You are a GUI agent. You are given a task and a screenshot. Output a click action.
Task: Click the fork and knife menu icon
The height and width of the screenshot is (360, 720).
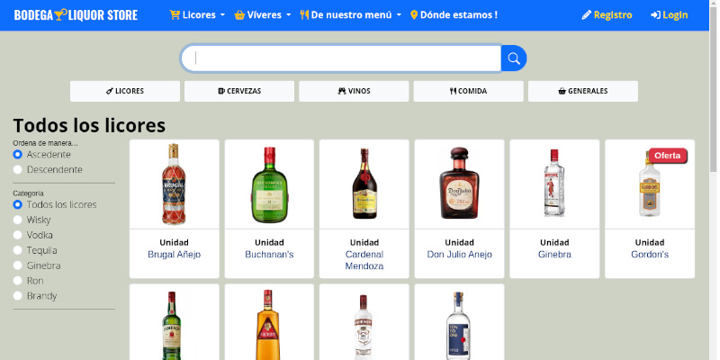[304, 14]
